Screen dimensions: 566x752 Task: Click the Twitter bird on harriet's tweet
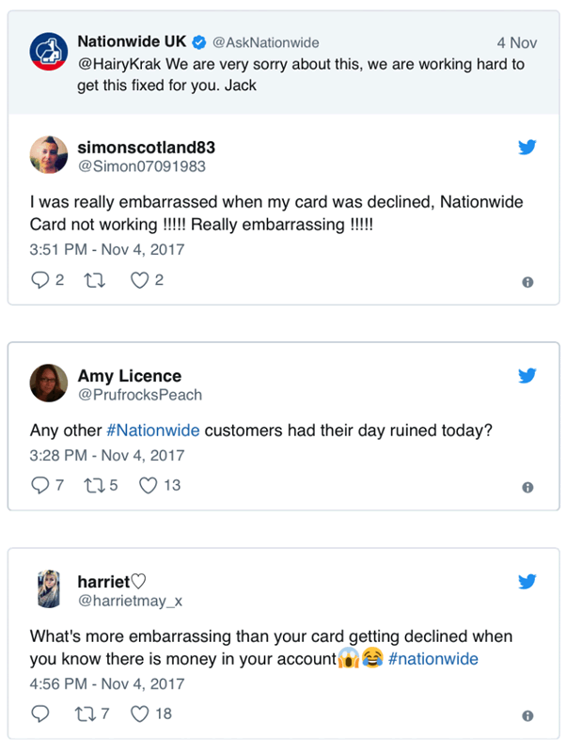pyautogui.click(x=527, y=582)
